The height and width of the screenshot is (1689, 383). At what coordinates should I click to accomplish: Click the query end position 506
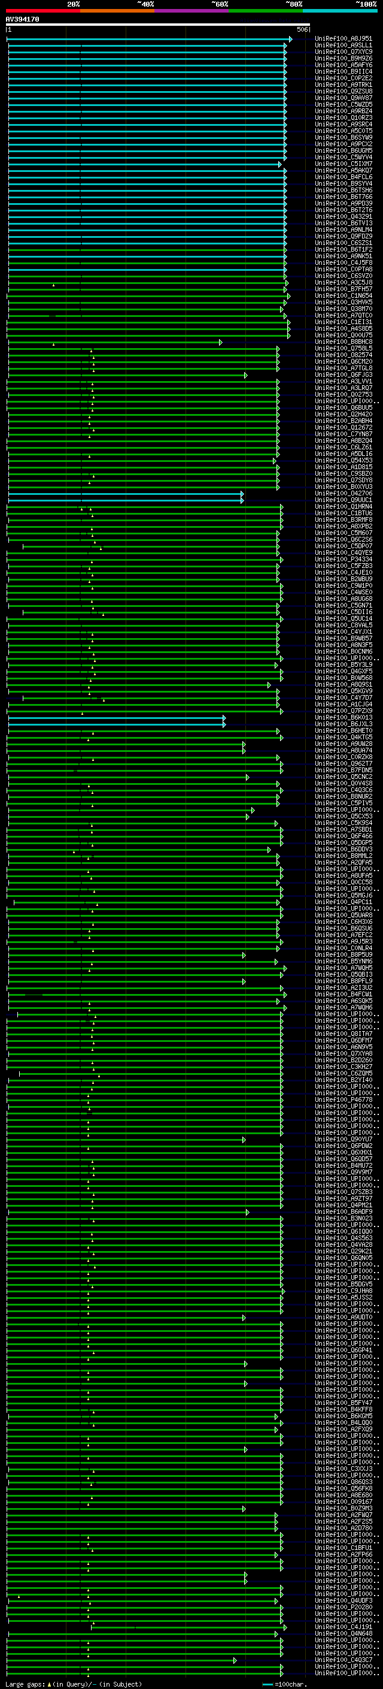[302, 29]
